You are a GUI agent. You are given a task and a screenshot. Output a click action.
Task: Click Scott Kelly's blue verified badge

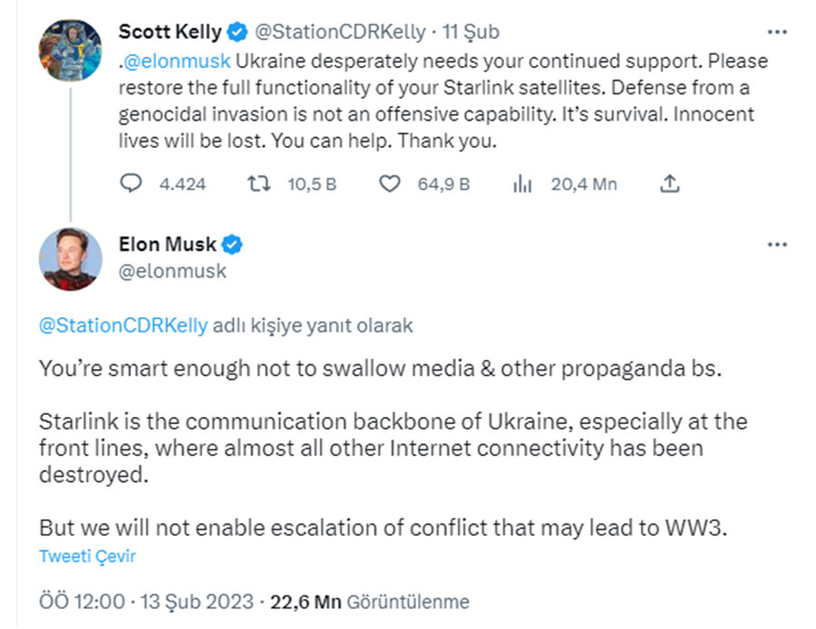(x=237, y=33)
